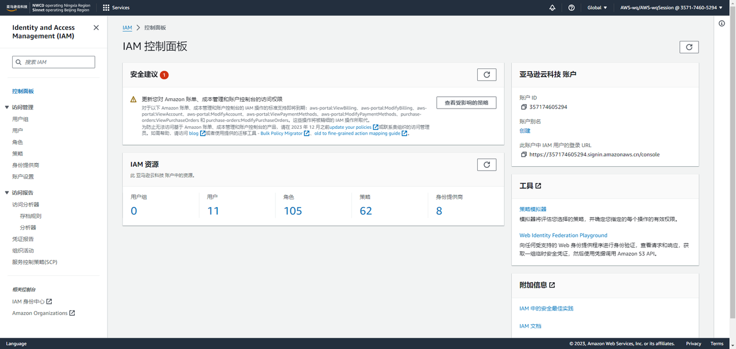Open the Global region dropdown
This screenshot has height=349, width=736.
click(x=597, y=7)
